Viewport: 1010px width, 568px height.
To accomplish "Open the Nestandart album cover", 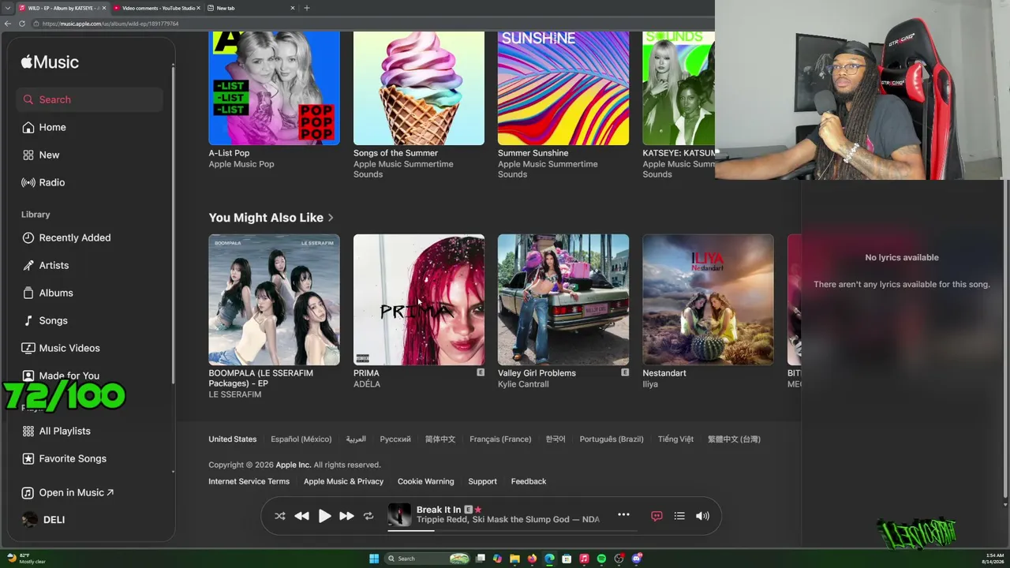I will point(708,300).
